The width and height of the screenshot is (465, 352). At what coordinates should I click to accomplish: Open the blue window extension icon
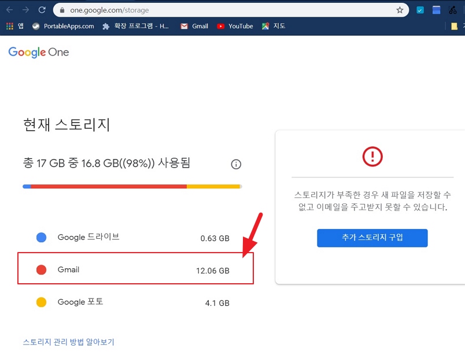(x=436, y=10)
